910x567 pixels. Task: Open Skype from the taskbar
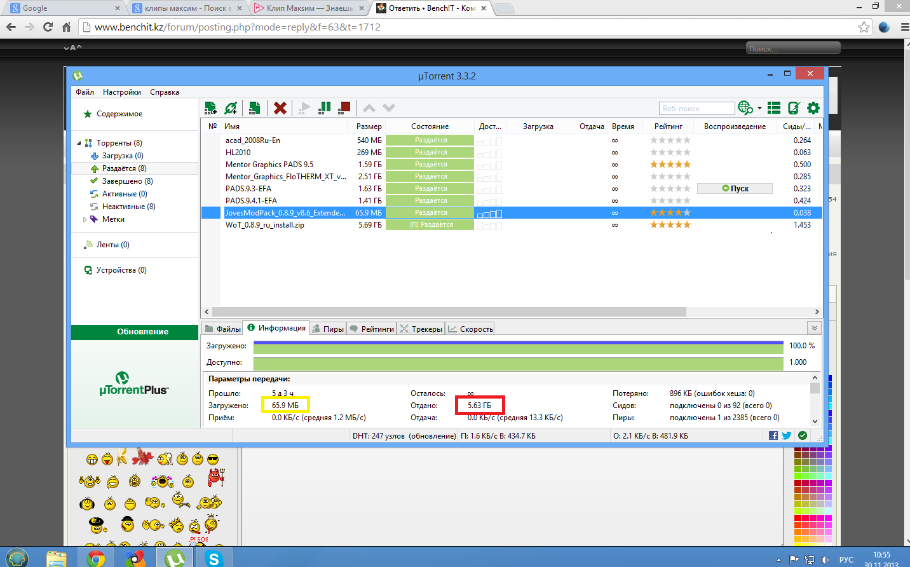(214, 559)
